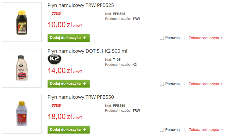Screen dimensions: 230x135
Task: Click the TRW logo for PFB525
Action: [x=57, y=14]
